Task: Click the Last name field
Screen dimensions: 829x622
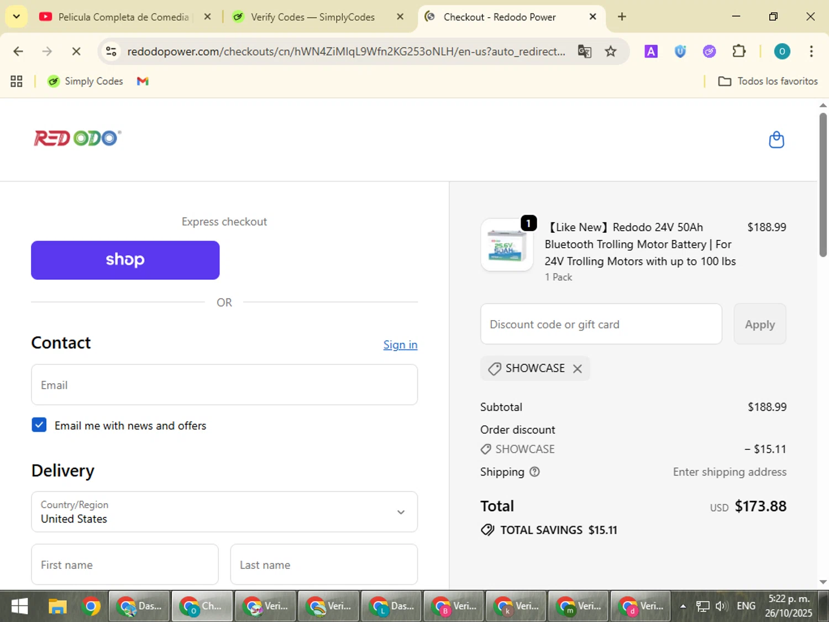Action: [324, 564]
